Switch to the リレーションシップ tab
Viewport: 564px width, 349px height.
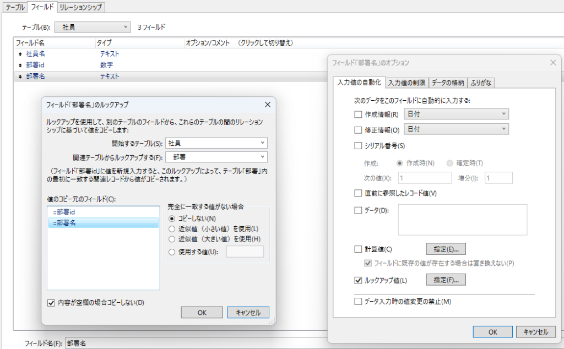coord(81,7)
